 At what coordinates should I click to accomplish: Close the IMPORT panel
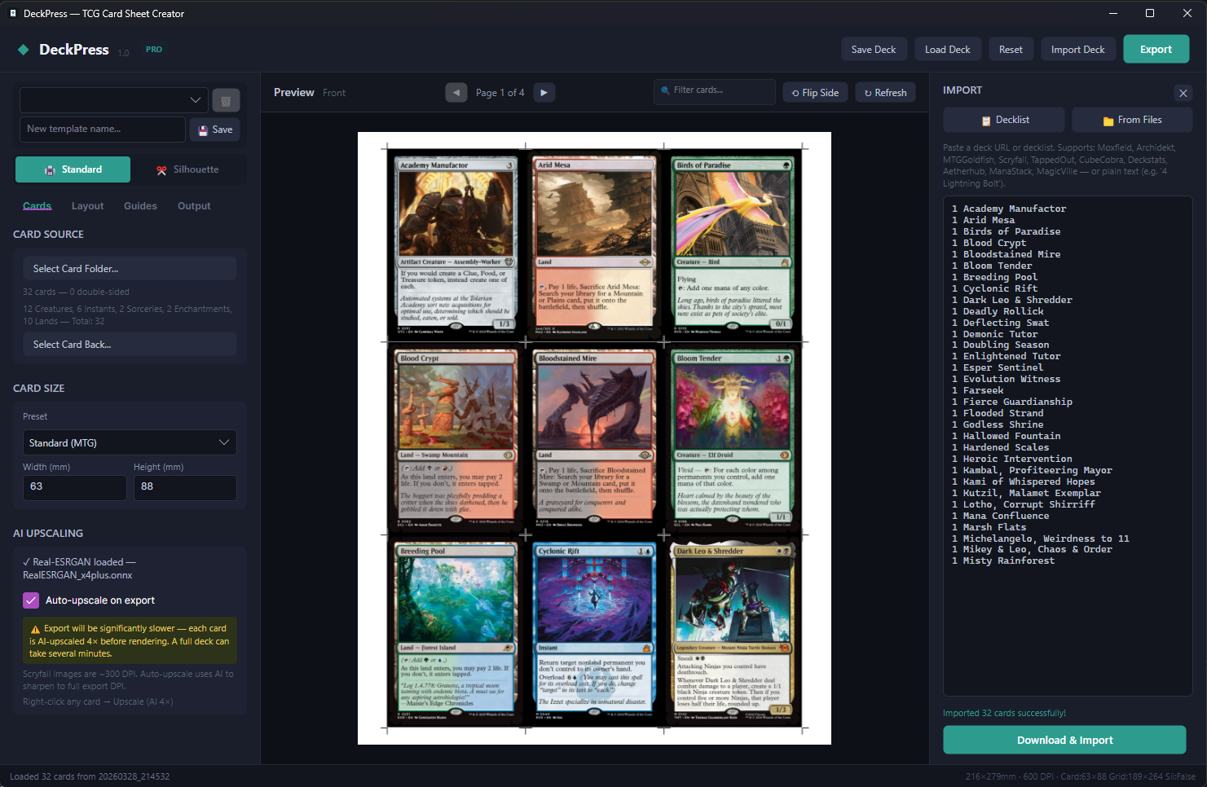1183,93
